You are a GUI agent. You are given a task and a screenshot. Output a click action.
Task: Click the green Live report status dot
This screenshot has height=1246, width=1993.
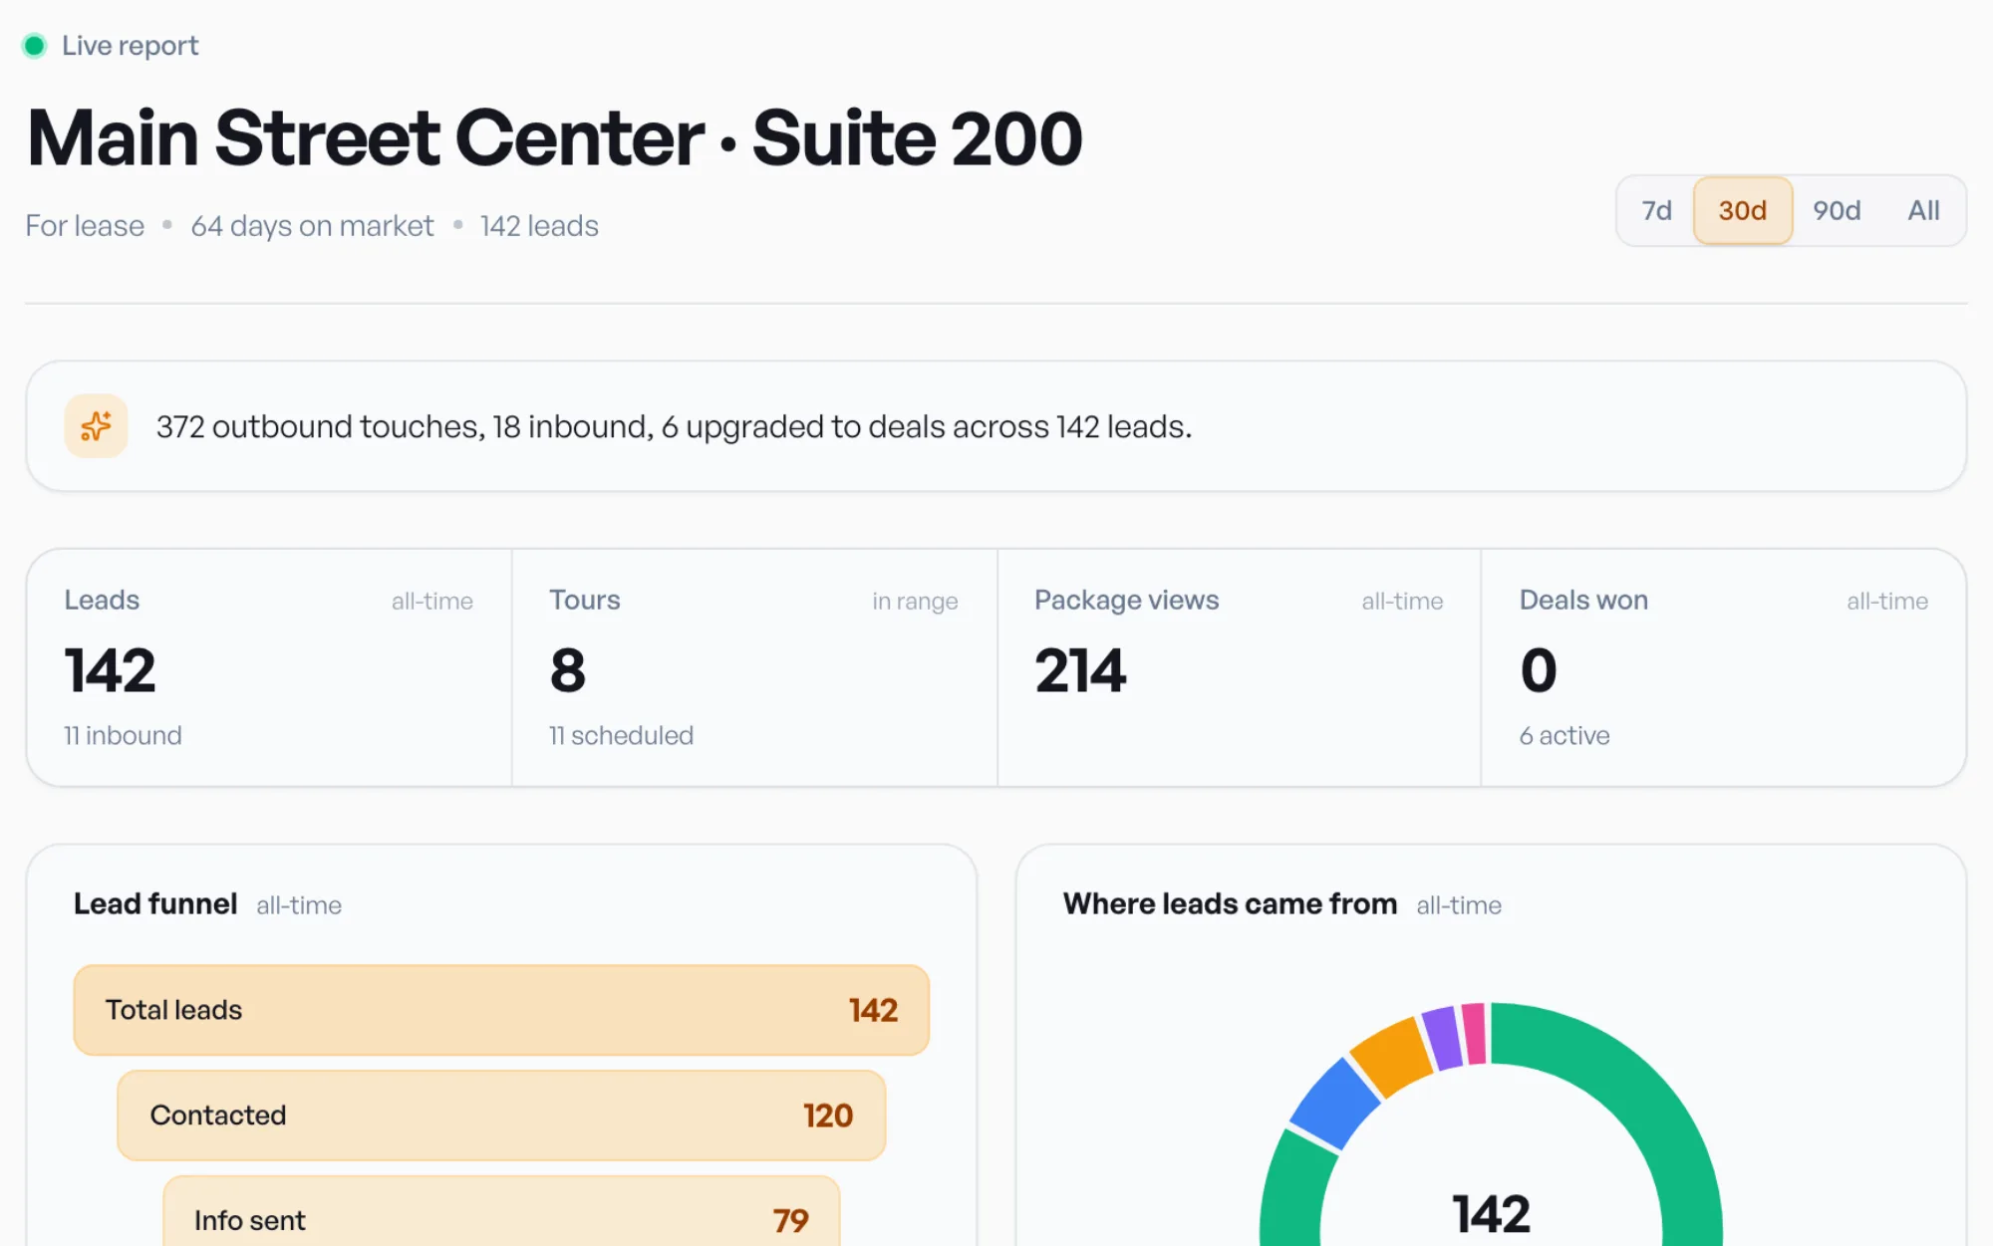(35, 46)
